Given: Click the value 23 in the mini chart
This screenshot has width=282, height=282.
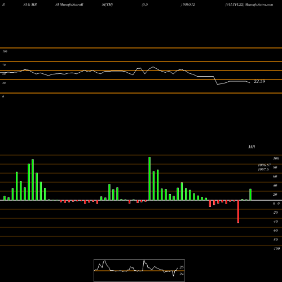Looking at the screenshot, I should click(182, 267).
